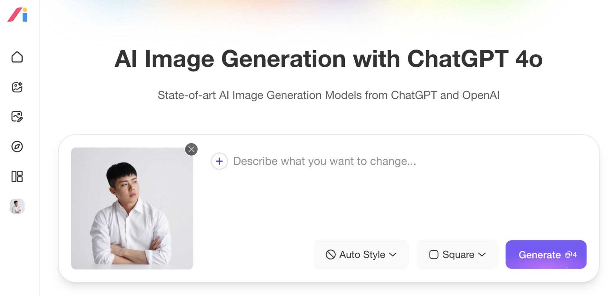This screenshot has width=609, height=296.
Task: Click the square shape icon beside Square
Action: point(434,255)
